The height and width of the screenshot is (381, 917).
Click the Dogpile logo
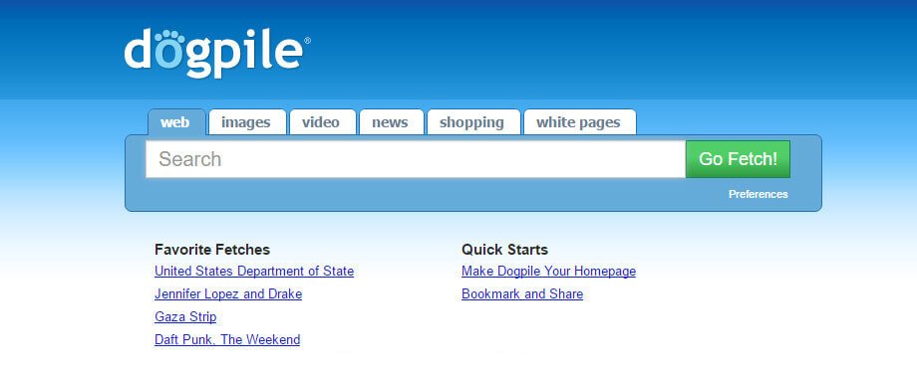click(x=216, y=53)
